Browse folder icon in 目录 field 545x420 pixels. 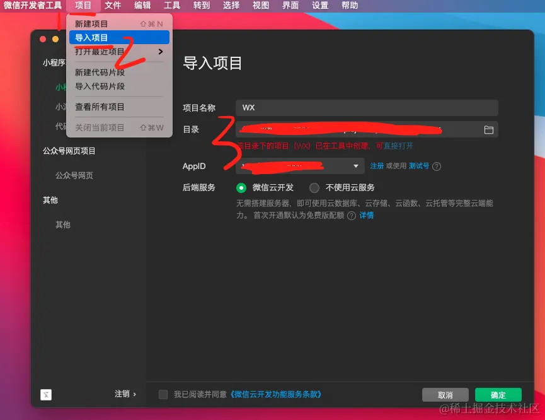click(489, 130)
